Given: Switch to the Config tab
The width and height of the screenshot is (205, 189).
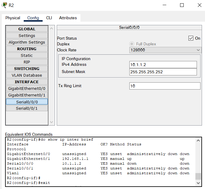Looking at the screenshot, I should click(33, 18).
